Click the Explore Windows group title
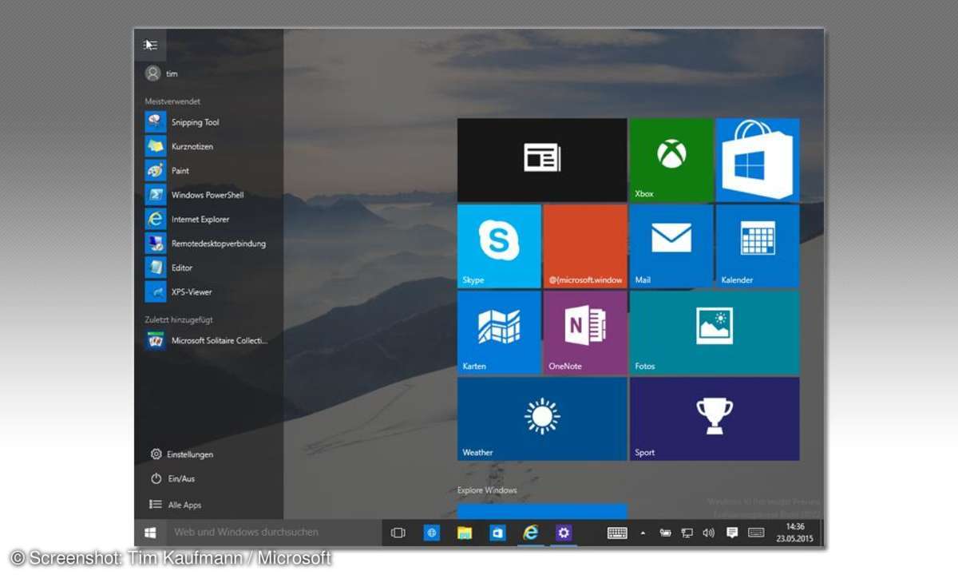The image size is (958, 575). pos(487,490)
